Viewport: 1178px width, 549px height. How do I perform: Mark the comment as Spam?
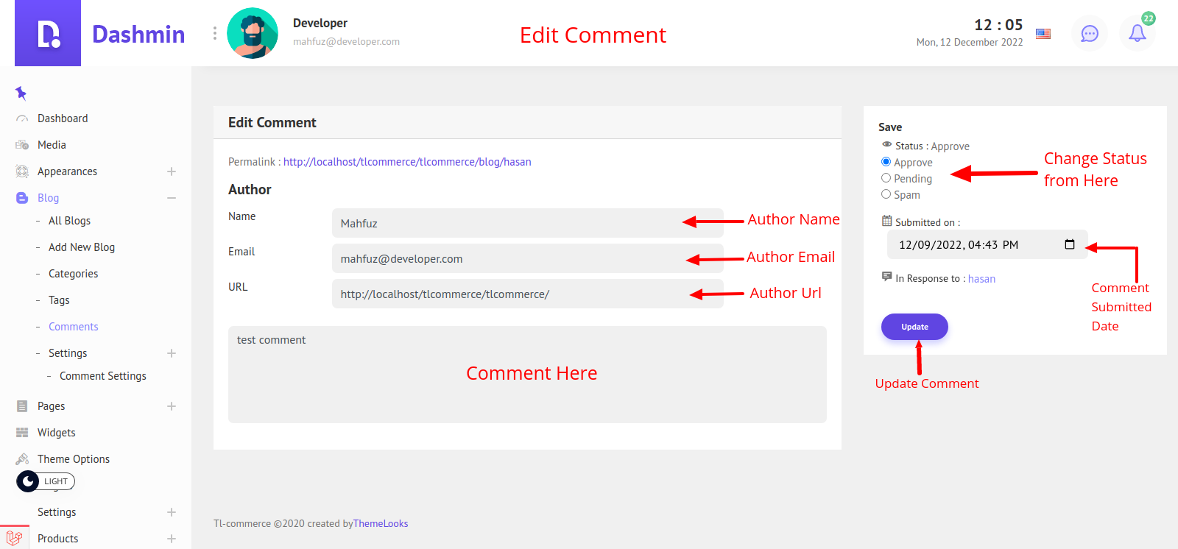(x=886, y=194)
